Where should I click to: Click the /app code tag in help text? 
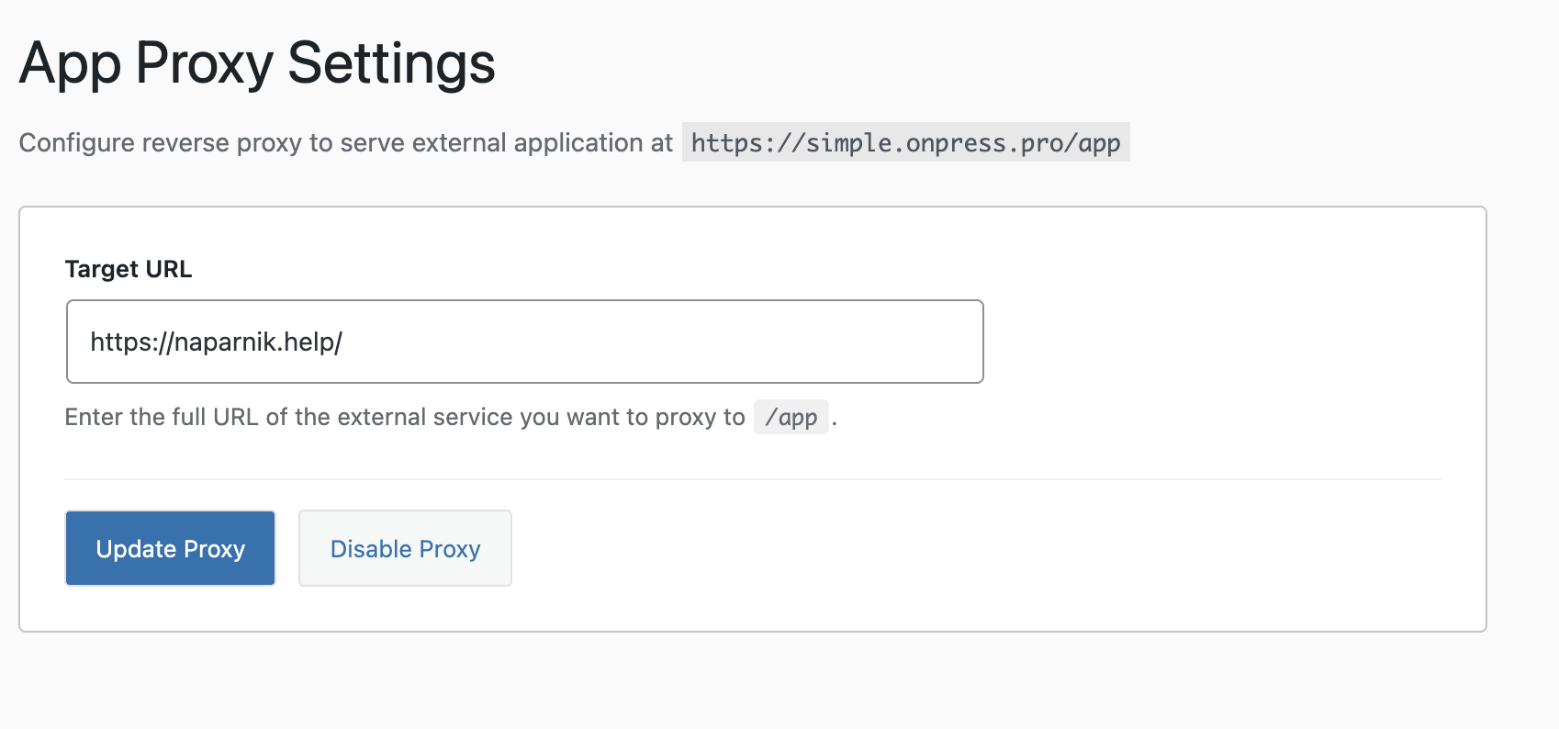click(791, 417)
